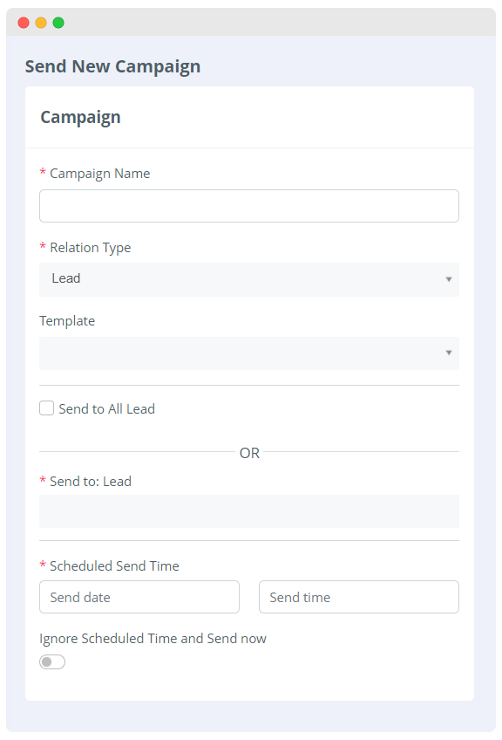The width and height of the screenshot is (502, 740).
Task: Click the Template dropdown arrow icon
Action: (449, 353)
